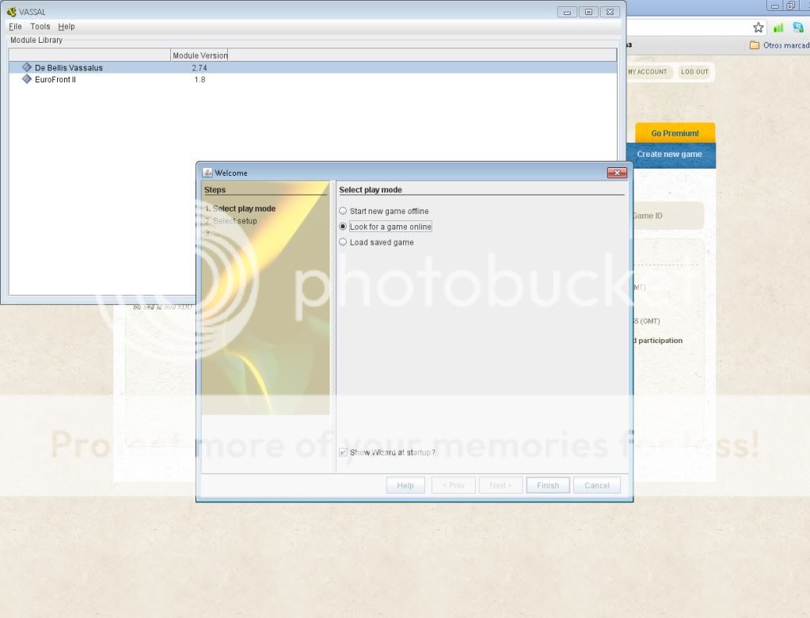
Task: Click the blue extension icon beside the signal bars
Action: [798, 28]
